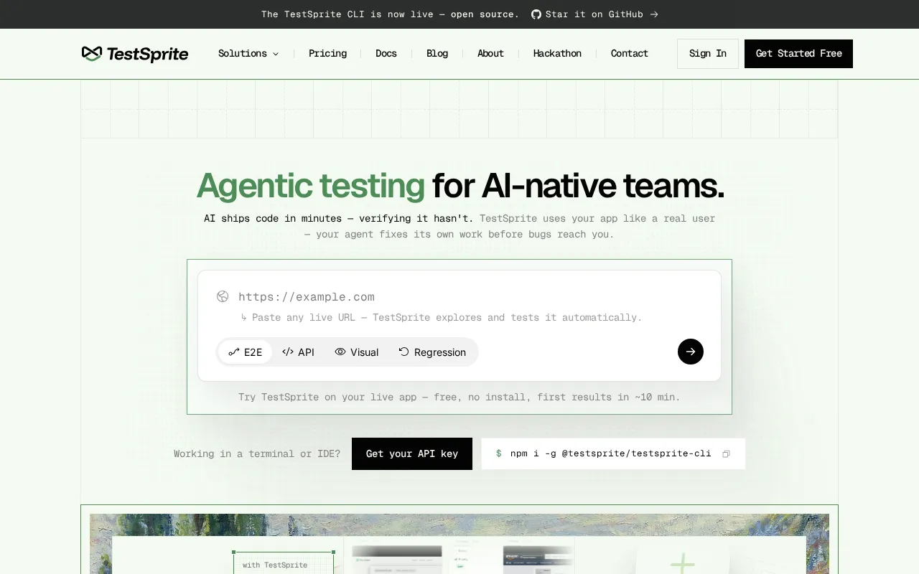
Task: Click the Visual eye icon
Action: pos(340,352)
